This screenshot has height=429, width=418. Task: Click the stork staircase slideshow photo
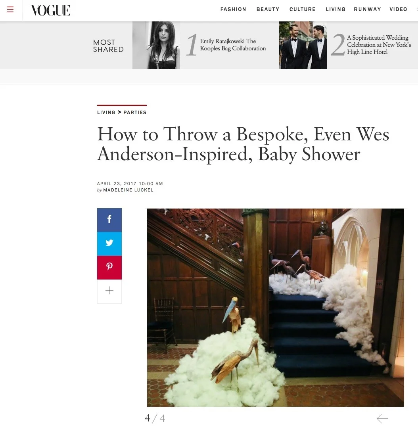pyautogui.click(x=275, y=308)
